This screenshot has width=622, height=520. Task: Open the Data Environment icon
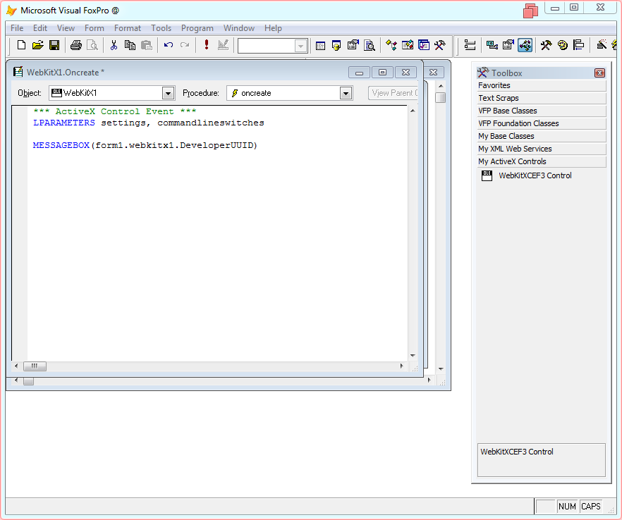[492, 45]
